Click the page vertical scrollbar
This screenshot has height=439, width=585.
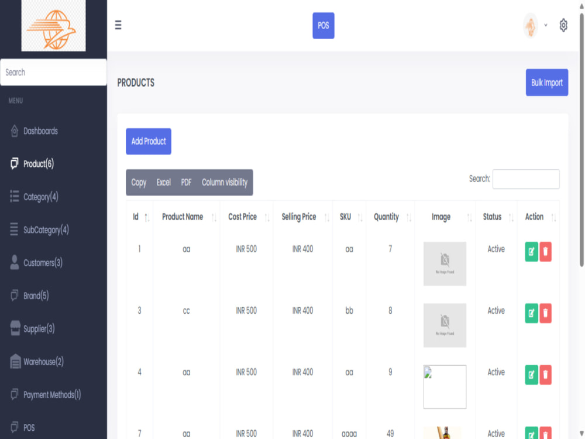pos(581,140)
